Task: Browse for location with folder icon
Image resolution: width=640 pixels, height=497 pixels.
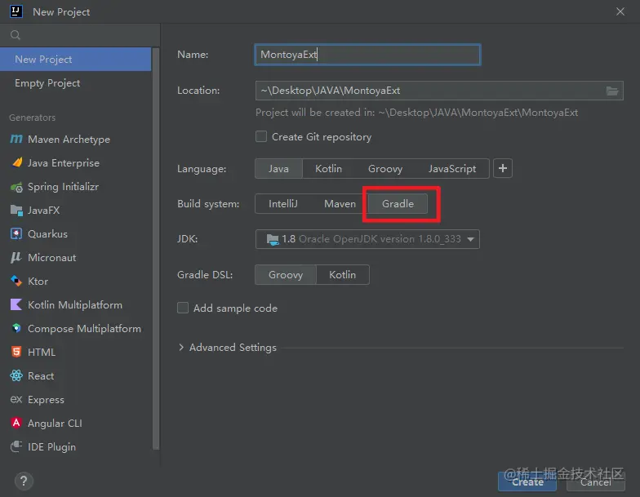Action: tap(612, 91)
